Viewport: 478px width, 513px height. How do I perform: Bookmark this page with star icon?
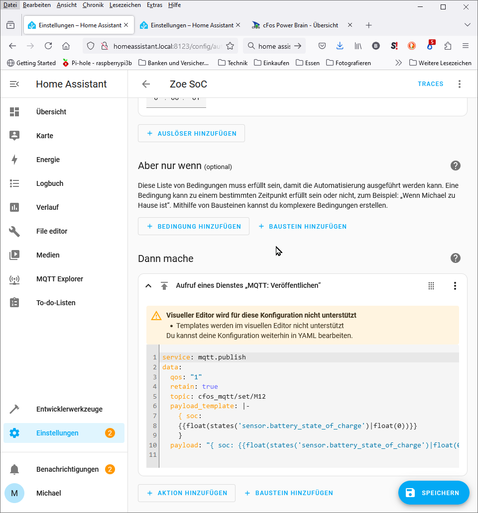click(230, 46)
